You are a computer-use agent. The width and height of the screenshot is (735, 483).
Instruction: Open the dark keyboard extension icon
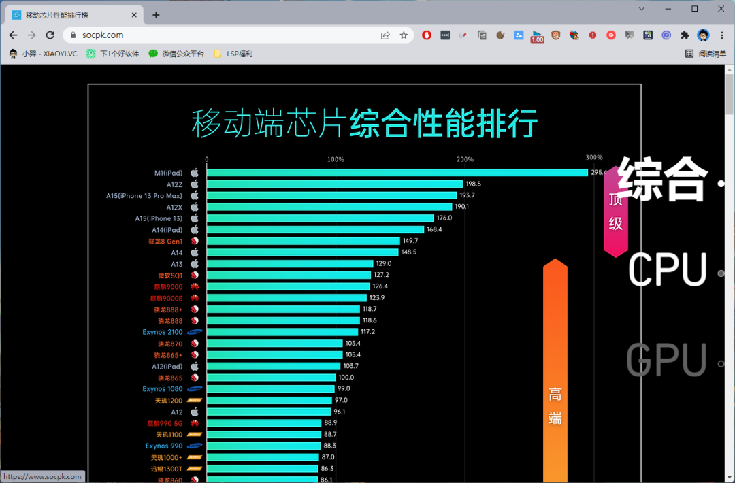tap(445, 35)
